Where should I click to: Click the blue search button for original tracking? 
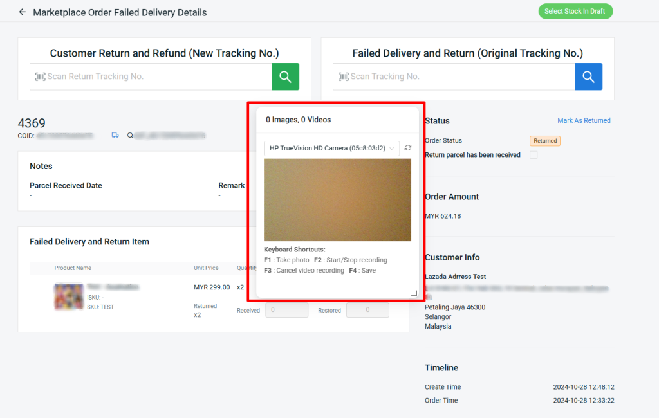tap(588, 77)
